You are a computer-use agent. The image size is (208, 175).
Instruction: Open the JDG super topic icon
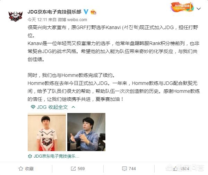[x=33, y=107]
